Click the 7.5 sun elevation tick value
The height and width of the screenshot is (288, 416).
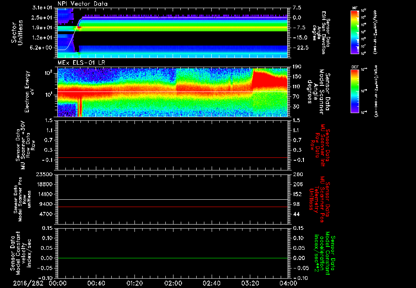coord(297,8)
